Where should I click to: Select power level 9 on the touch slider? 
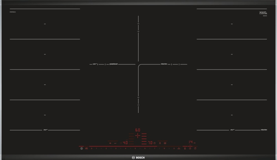pos(174,148)
